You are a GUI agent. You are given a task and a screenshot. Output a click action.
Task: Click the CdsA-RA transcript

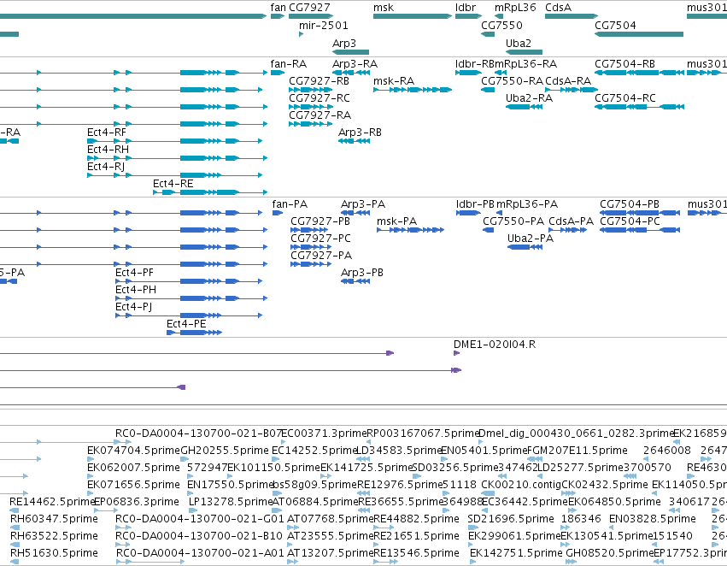click(572, 90)
